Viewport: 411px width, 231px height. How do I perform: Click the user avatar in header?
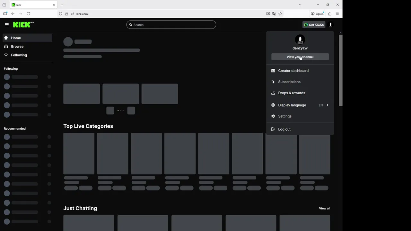click(330, 25)
